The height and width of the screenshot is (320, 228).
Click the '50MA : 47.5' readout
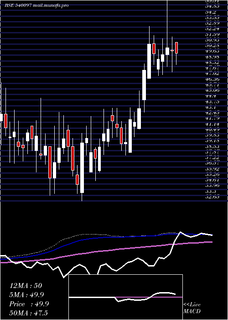coord(28,313)
